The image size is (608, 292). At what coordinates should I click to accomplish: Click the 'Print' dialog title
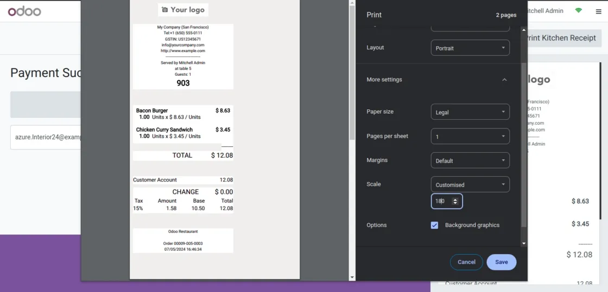(374, 15)
